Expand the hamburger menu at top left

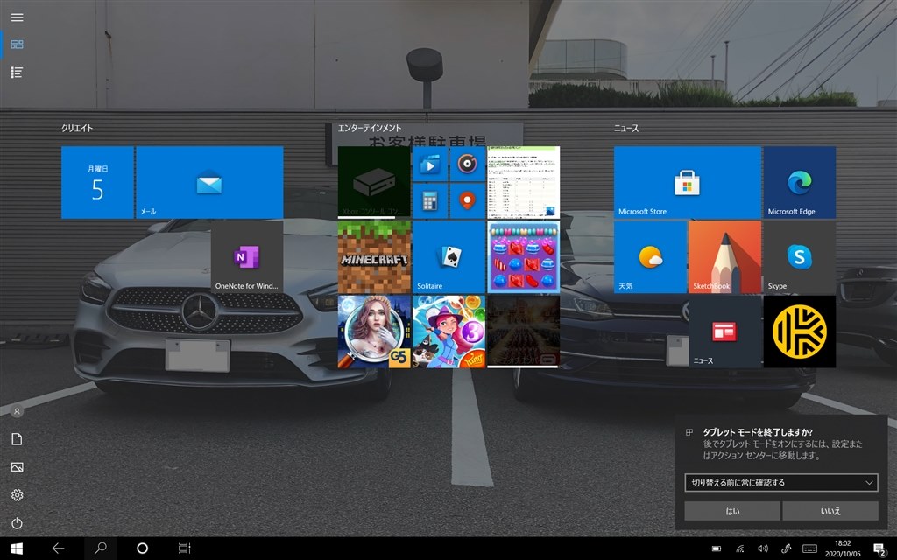[x=17, y=17]
